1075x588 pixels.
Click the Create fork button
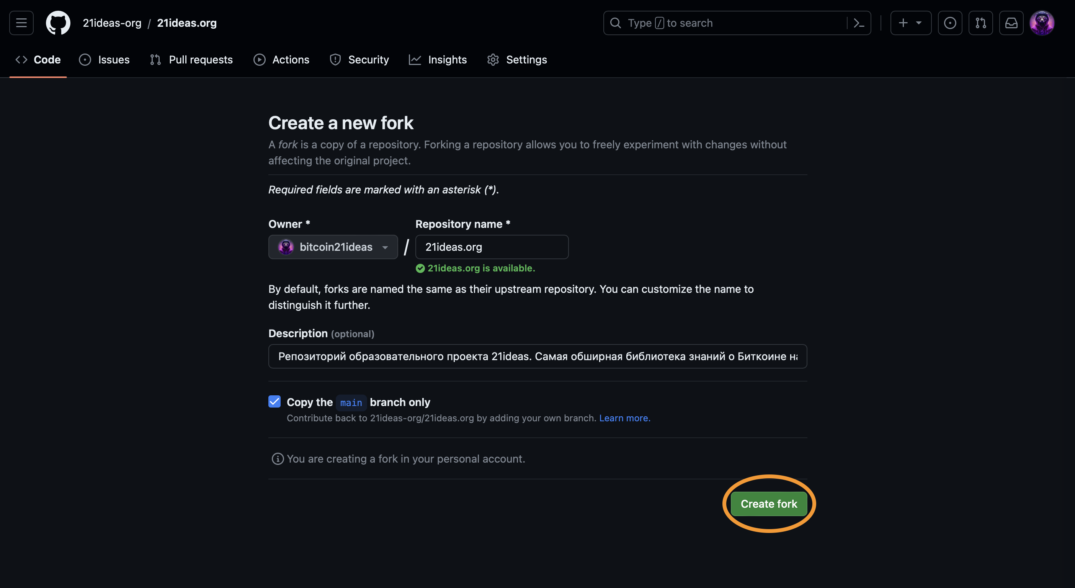tap(768, 503)
